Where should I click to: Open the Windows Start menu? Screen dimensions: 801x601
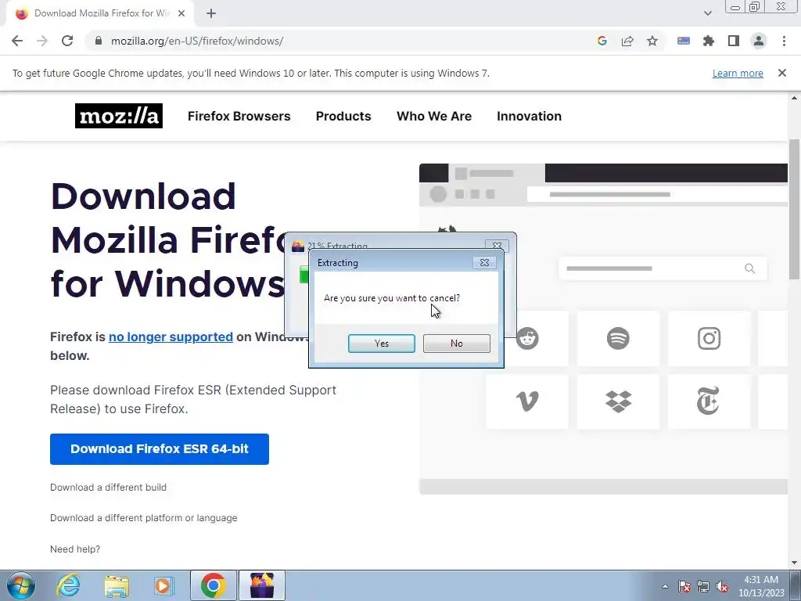tap(21, 585)
